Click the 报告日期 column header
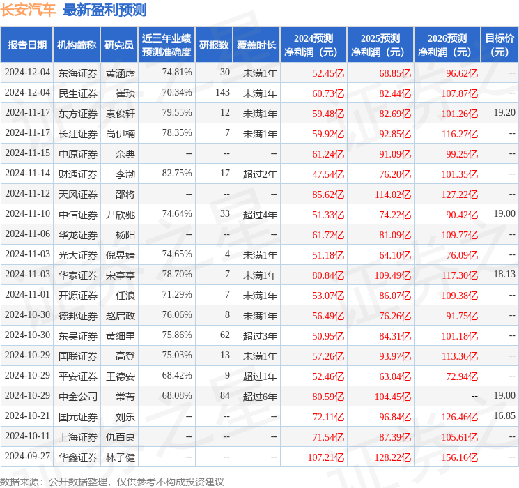This screenshot has height=488, width=519. point(26,45)
